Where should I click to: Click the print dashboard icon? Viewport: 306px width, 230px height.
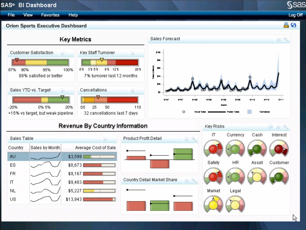tap(286, 25)
